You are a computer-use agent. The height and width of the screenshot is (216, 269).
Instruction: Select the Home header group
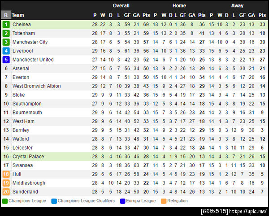point(179,6)
